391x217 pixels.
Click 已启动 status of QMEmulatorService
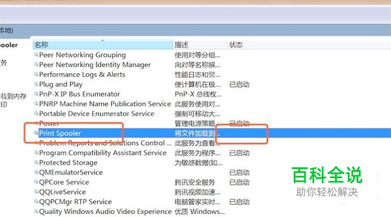(x=239, y=172)
